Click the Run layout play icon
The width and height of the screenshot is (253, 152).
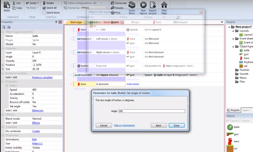143,5
